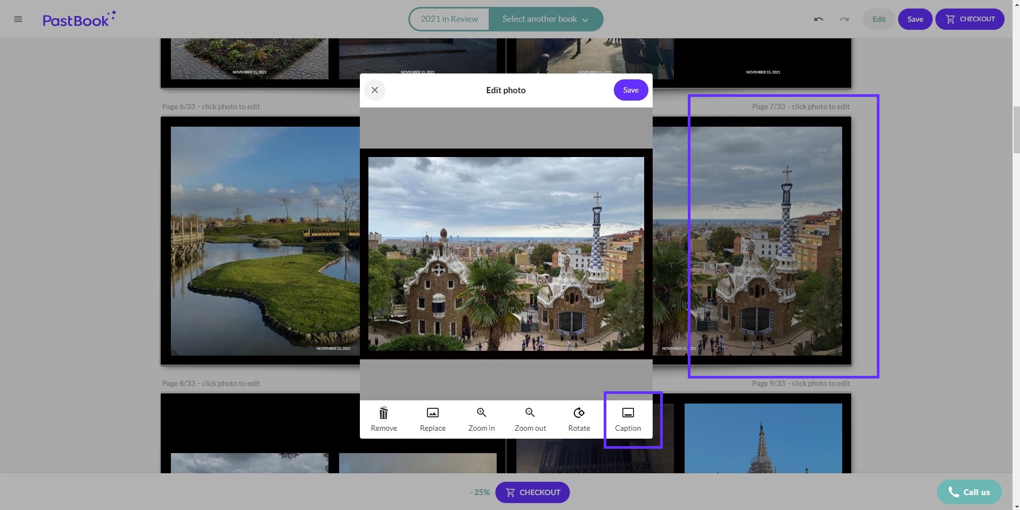The image size is (1020, 510).
Task: Add a Caption to photo
Action: (628, 419)
